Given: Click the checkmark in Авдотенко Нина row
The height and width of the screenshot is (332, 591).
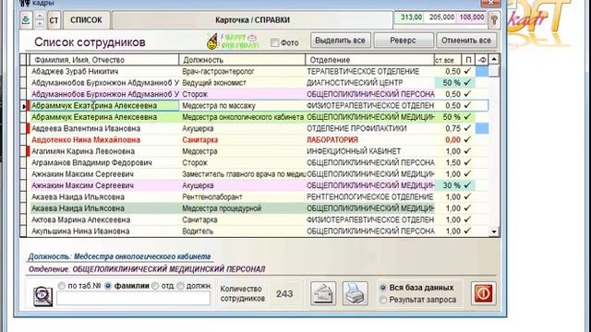Looking at the screenshot, I should tap(467, 139).
